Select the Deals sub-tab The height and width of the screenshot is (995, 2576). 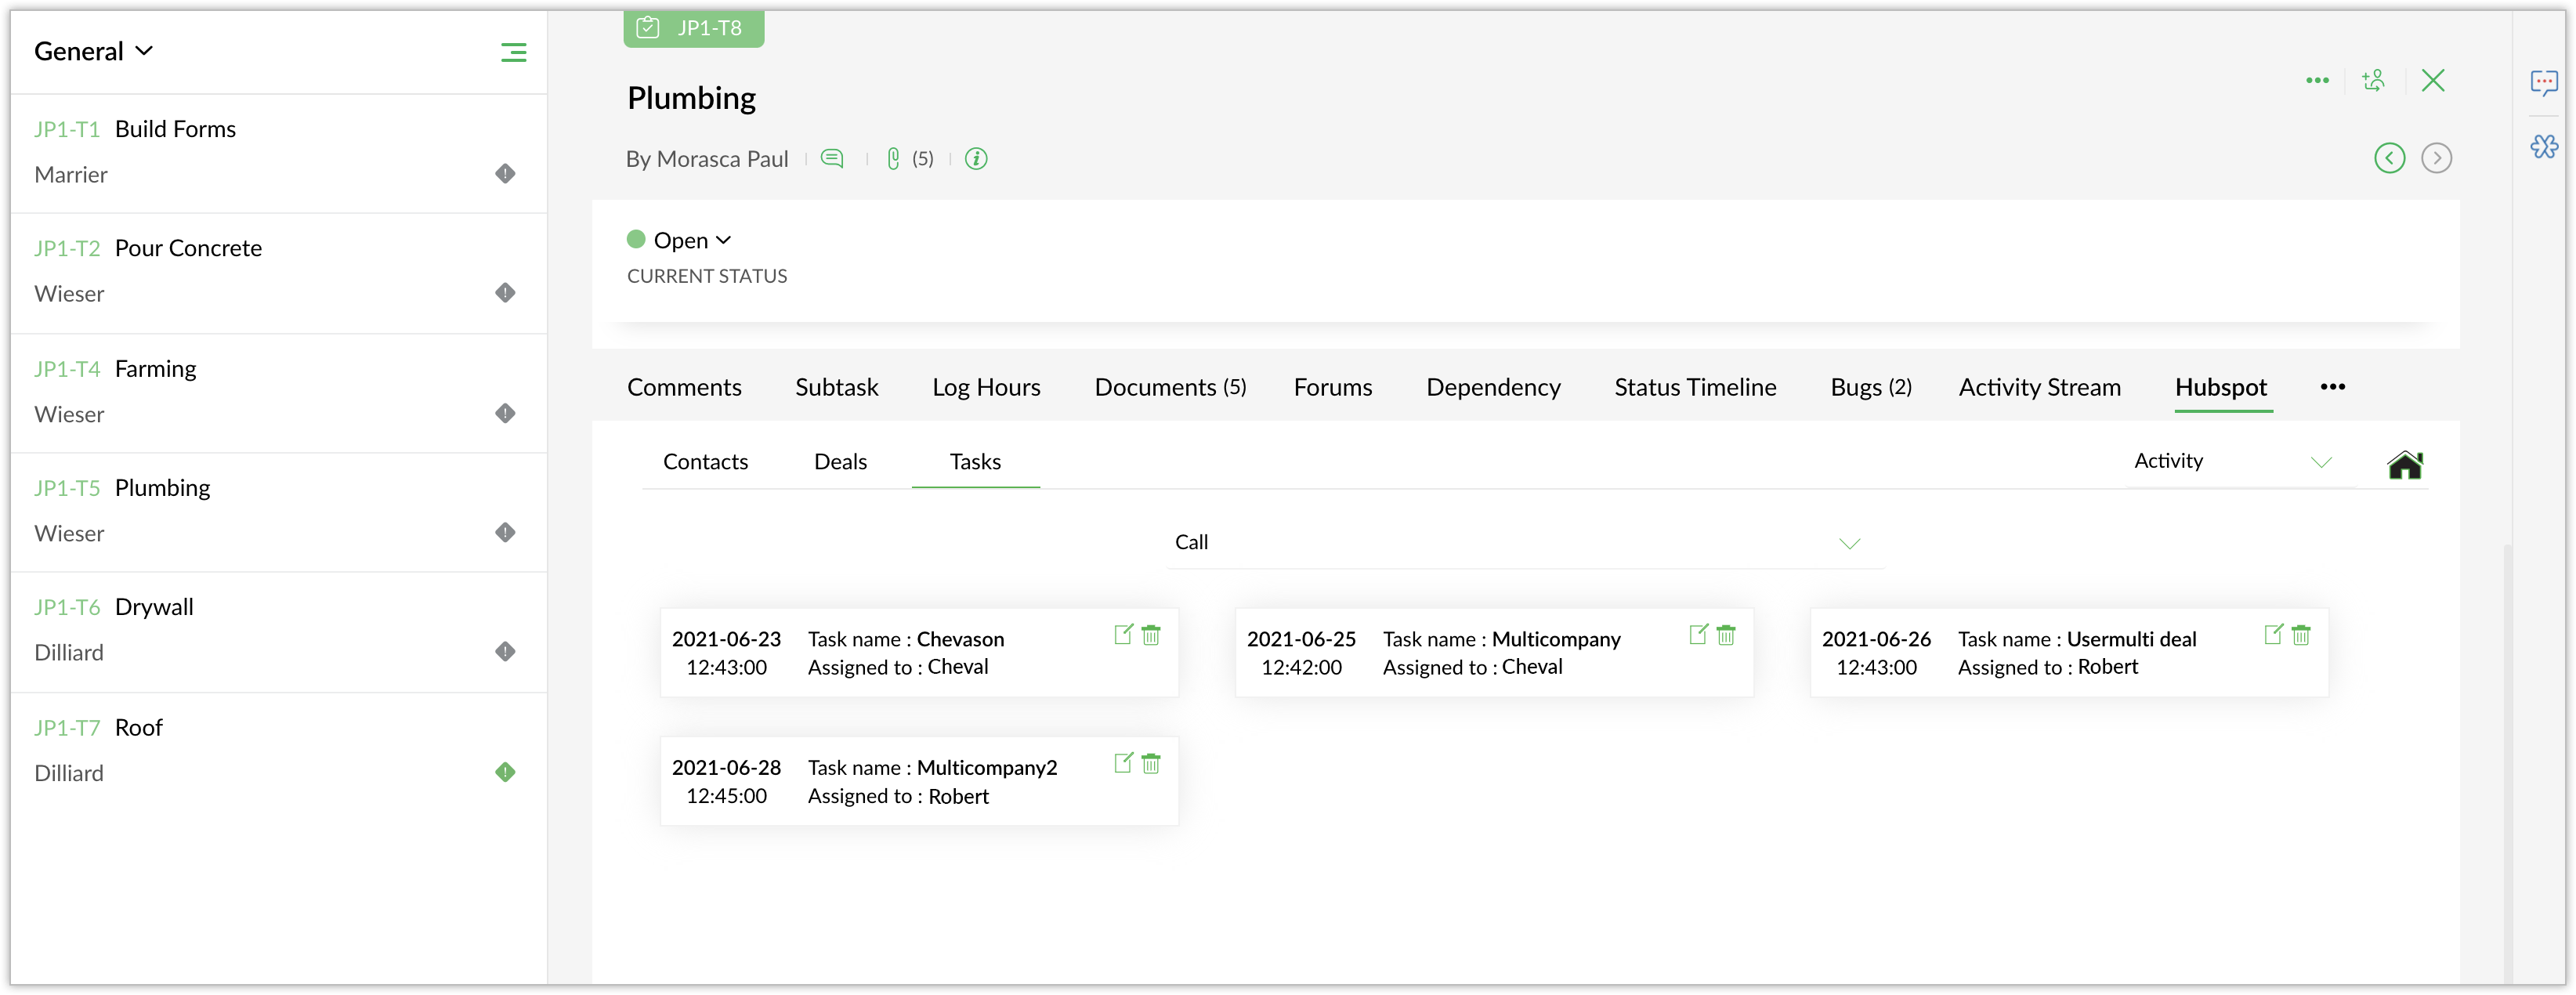tap(840, 462)
